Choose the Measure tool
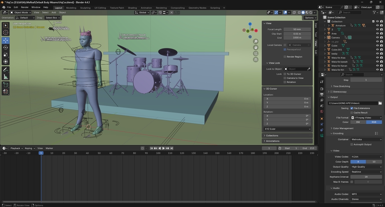The image size is (385, 207). point(6,77)
